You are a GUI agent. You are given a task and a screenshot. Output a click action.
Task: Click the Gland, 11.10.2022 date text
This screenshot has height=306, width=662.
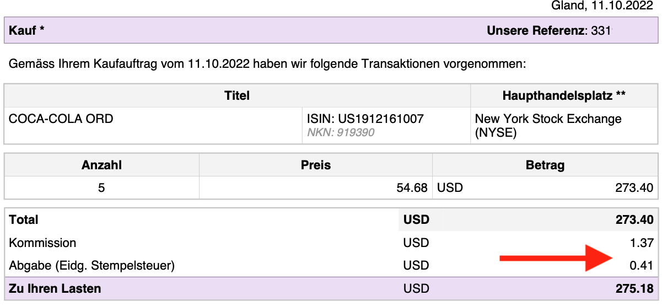(x=602, y=6)
